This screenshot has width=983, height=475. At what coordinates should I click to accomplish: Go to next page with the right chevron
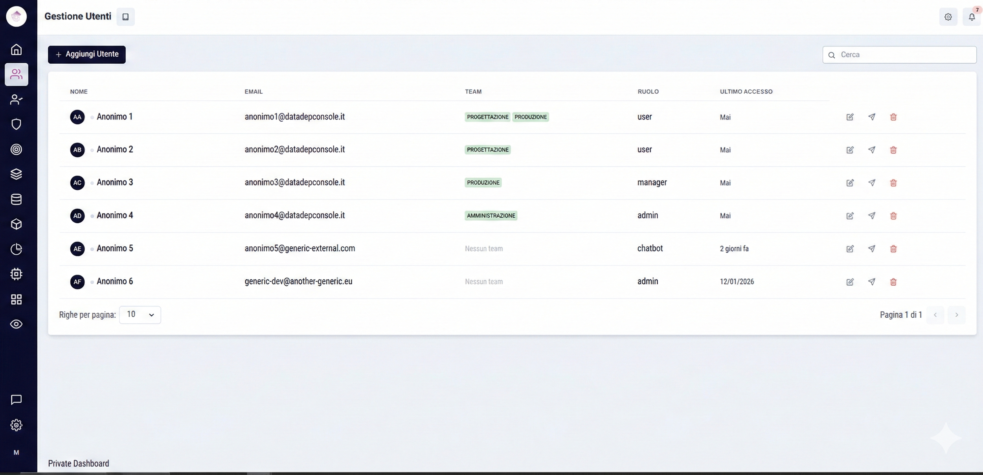coord(957,315)
